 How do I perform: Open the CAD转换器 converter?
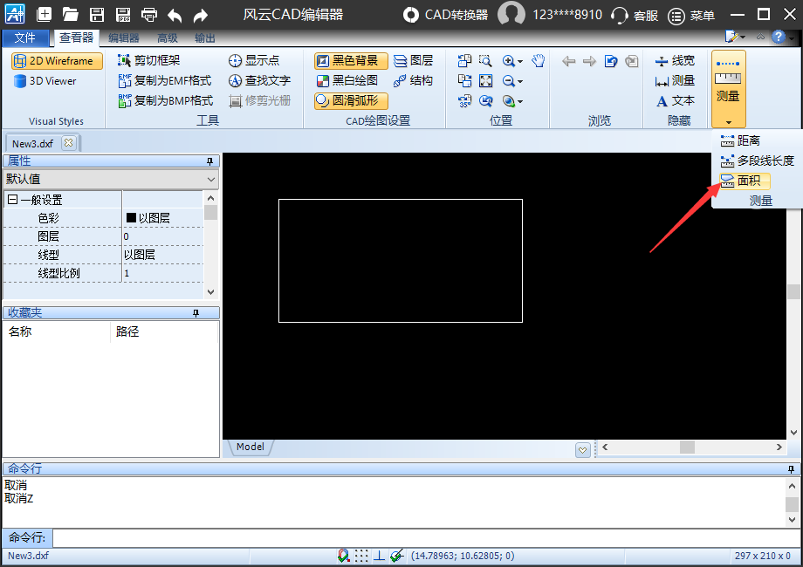click(445, 15)
